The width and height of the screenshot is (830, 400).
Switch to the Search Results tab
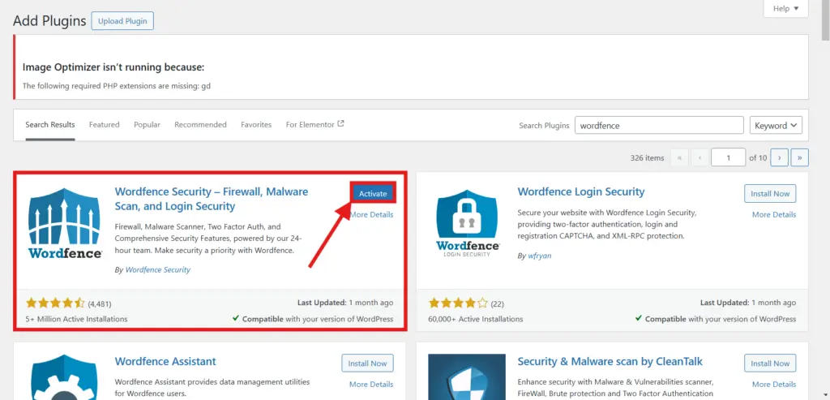[50, 124]
